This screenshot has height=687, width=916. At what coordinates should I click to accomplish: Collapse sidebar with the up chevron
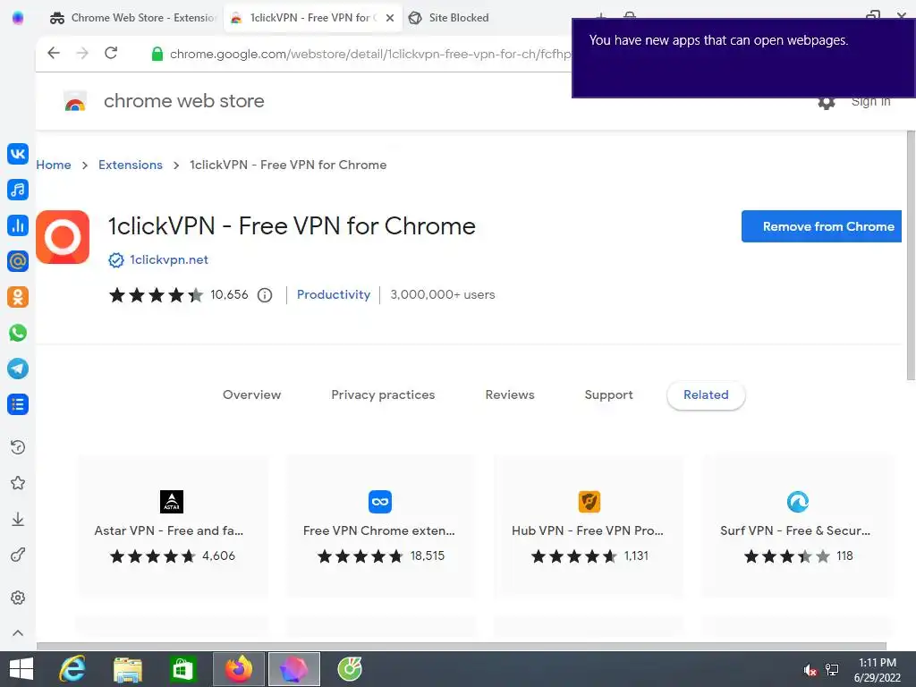click(x=18, y=633)
